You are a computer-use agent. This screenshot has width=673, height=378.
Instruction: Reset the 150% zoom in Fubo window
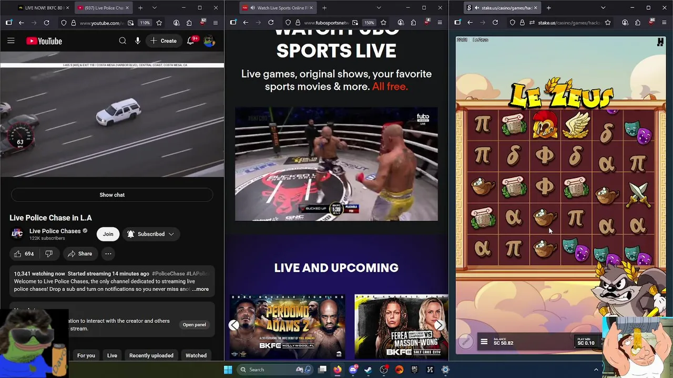point(369,23)
